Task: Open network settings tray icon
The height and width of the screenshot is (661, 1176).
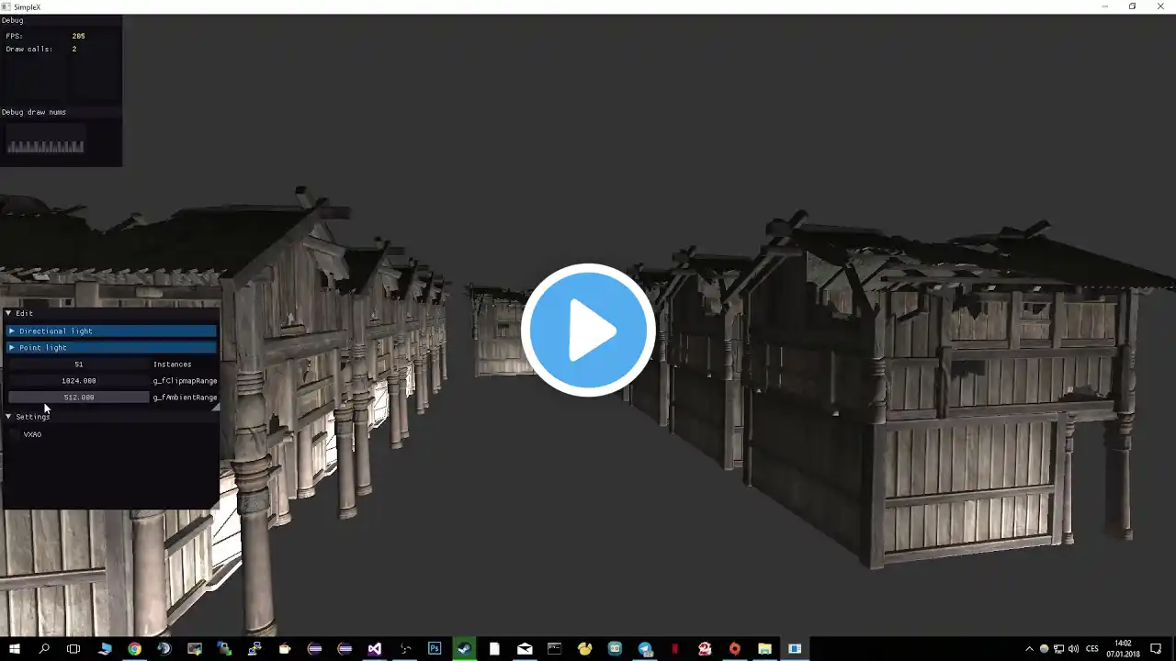Action: (1058, 649)
